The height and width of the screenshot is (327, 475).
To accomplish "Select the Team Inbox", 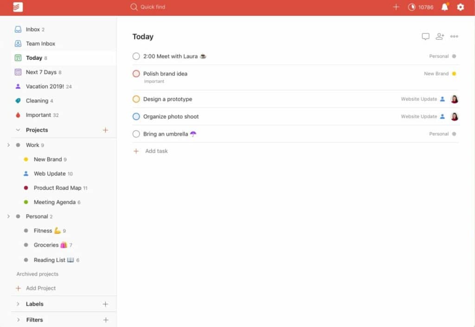I will 41,43.
